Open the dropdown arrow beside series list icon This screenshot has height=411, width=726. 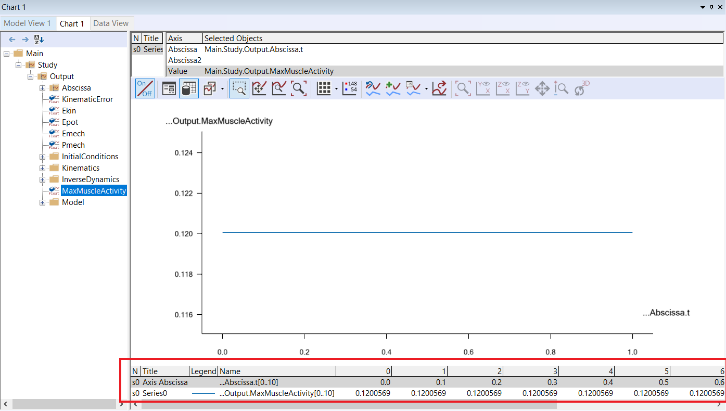point(426,89)
